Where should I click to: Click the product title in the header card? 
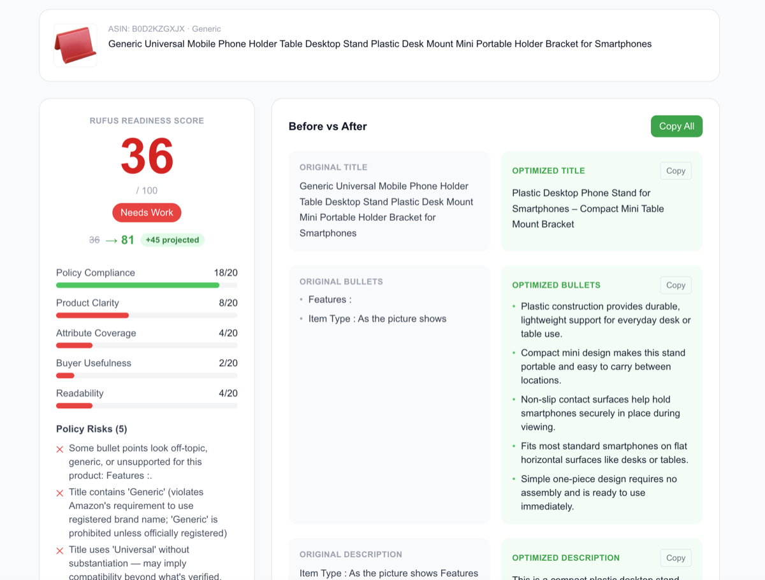point(379,44)
